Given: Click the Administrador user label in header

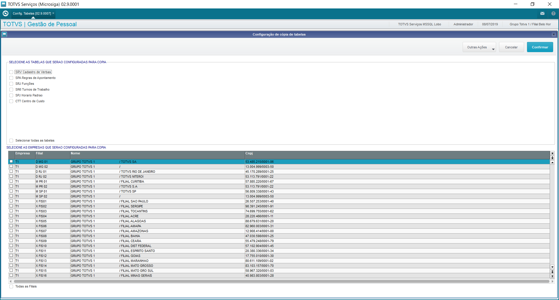Looking at the screenshot, I should pyautogui.click(x=463, y=24).
